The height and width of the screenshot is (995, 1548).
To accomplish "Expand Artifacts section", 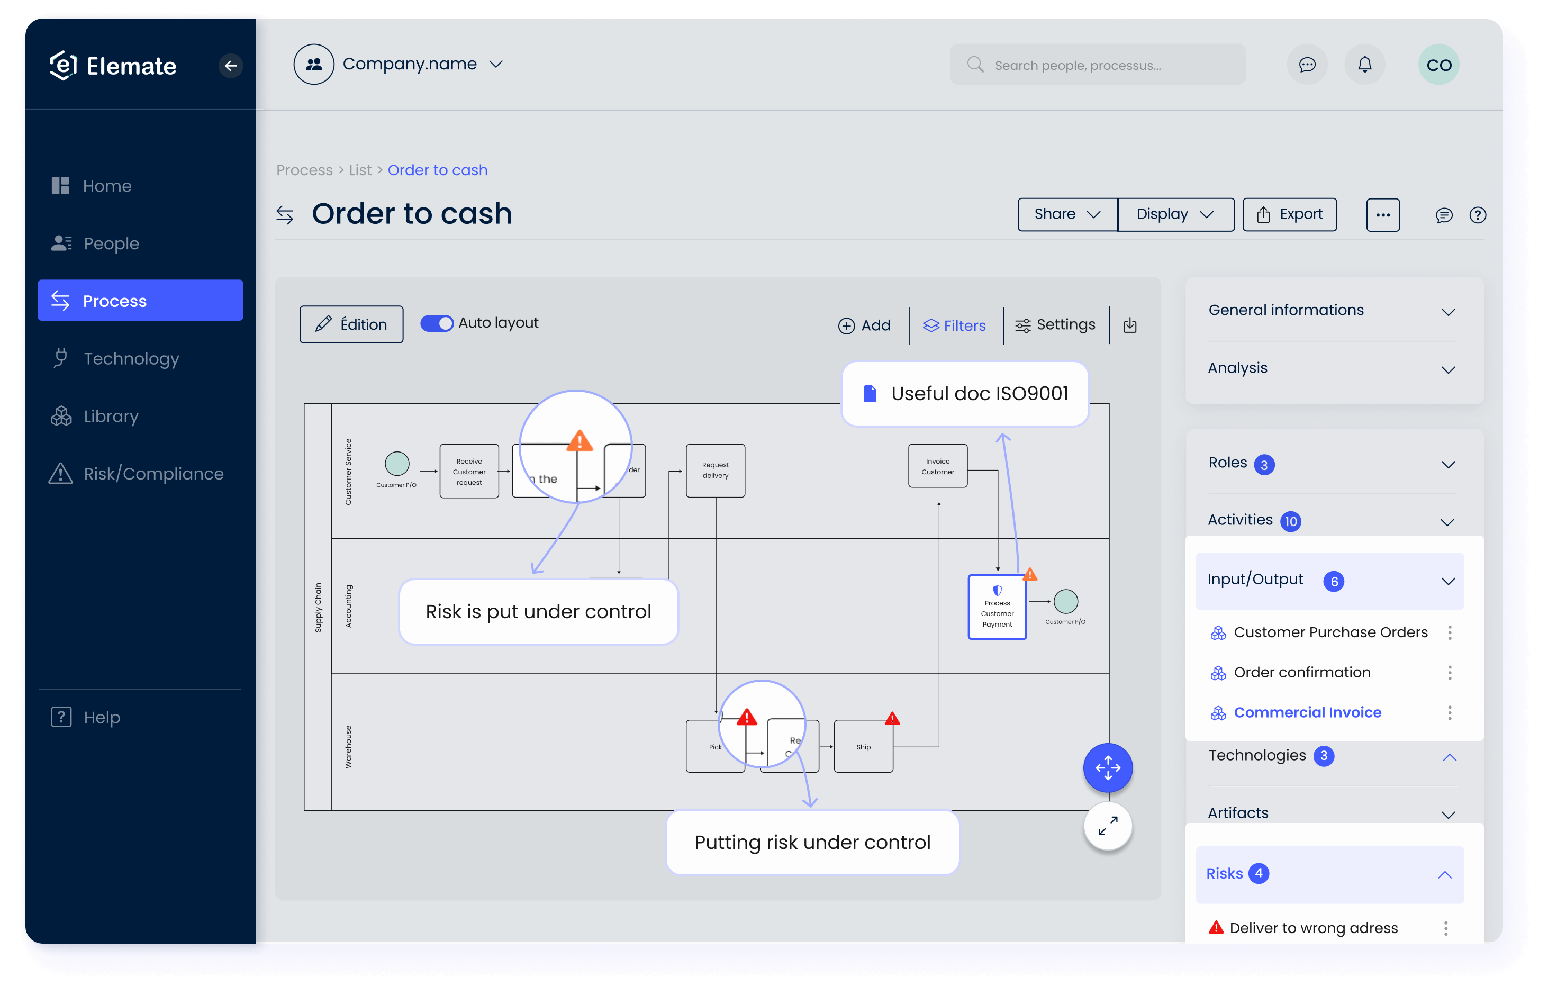I will (1448, 815).
